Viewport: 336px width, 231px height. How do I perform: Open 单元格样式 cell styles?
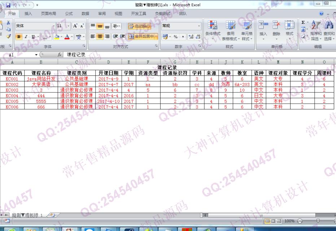pos(247,30)
